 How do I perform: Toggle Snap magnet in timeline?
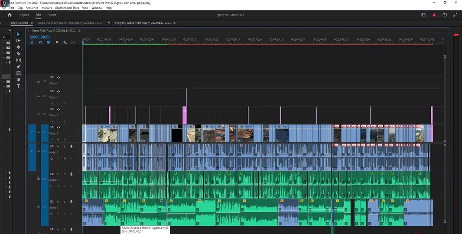pos(40,42)
